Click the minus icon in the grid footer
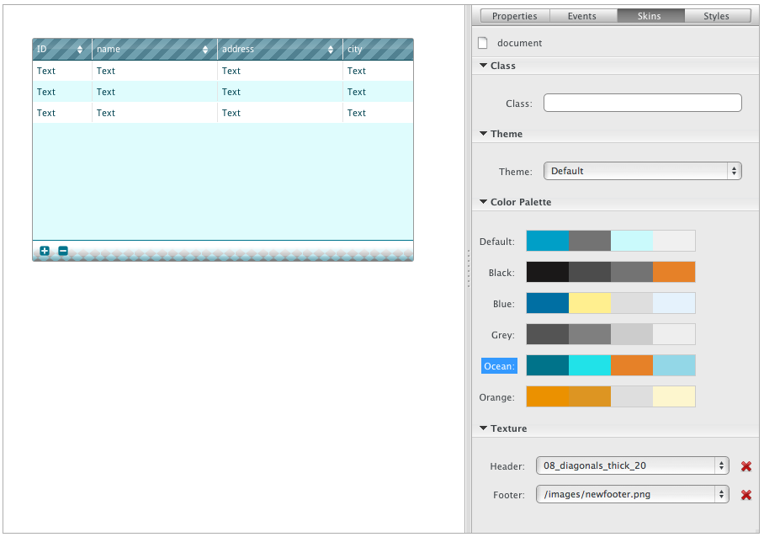 click(x=63, y=251)
